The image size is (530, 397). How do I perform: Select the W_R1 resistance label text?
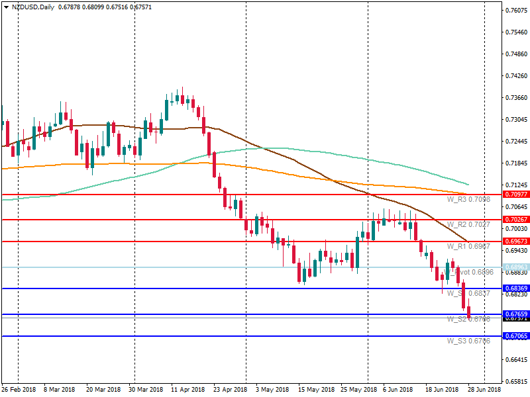click(x=468, y=246)
